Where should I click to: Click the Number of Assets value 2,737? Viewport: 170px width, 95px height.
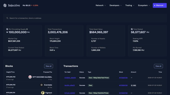pyautogui.click(x=93, y=41)
